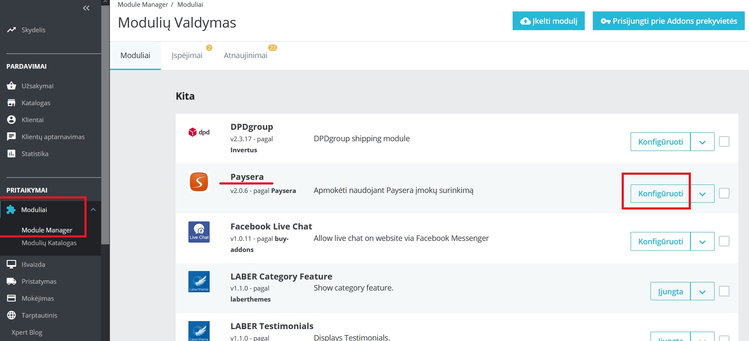Click the Atnaujinimai tab count badge
The width and height of the screenshot is (749, 341).
click(272, 48)
